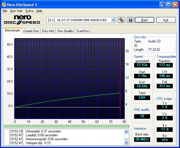Minimize the Nero DiscSpeed window

point(163,5)
